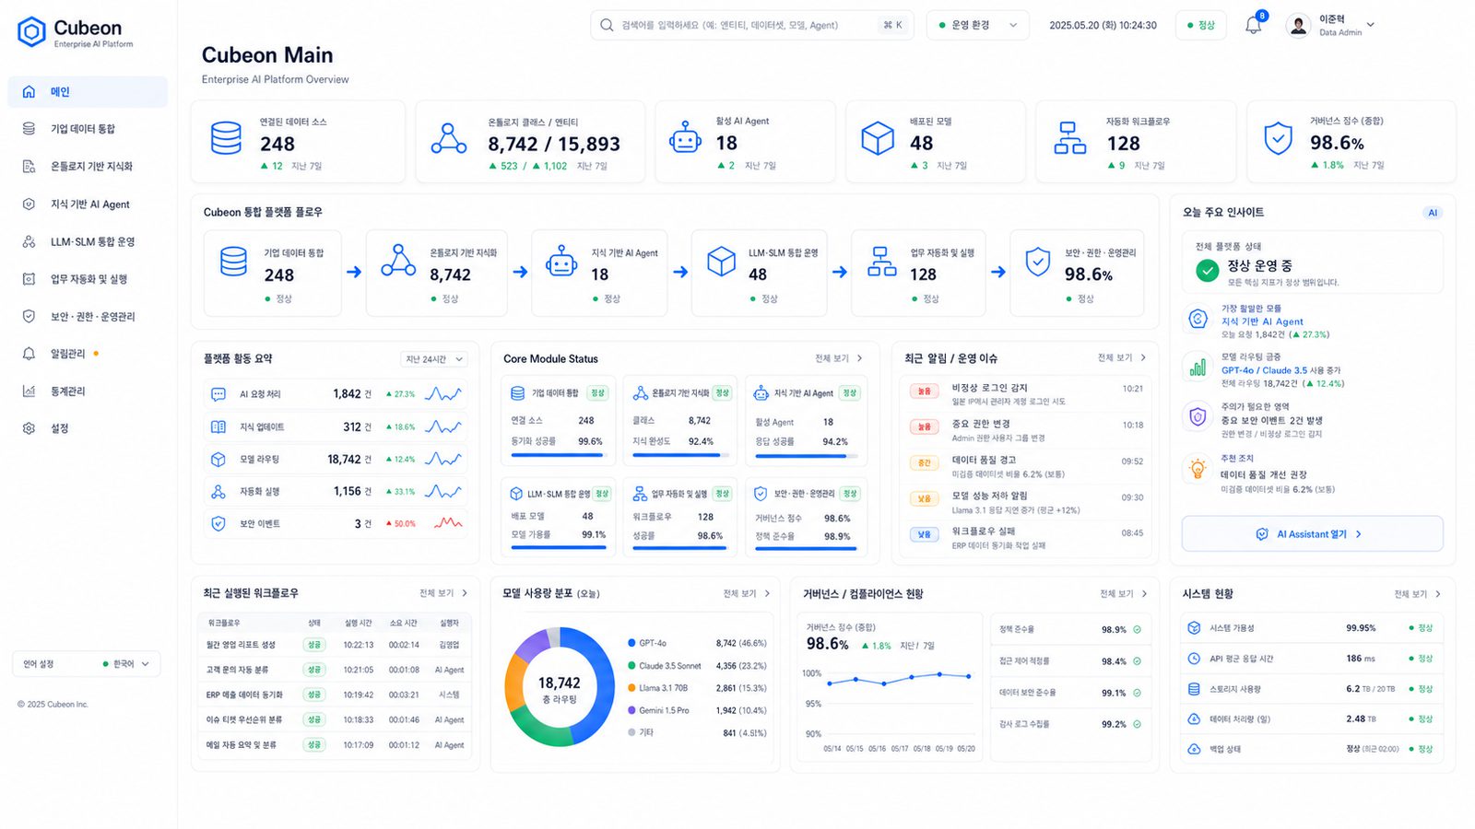Viewport: 1475px width, 829px height.
Task: Go to 지식 기반 AI Agent in sidebar
Action: 88,204
